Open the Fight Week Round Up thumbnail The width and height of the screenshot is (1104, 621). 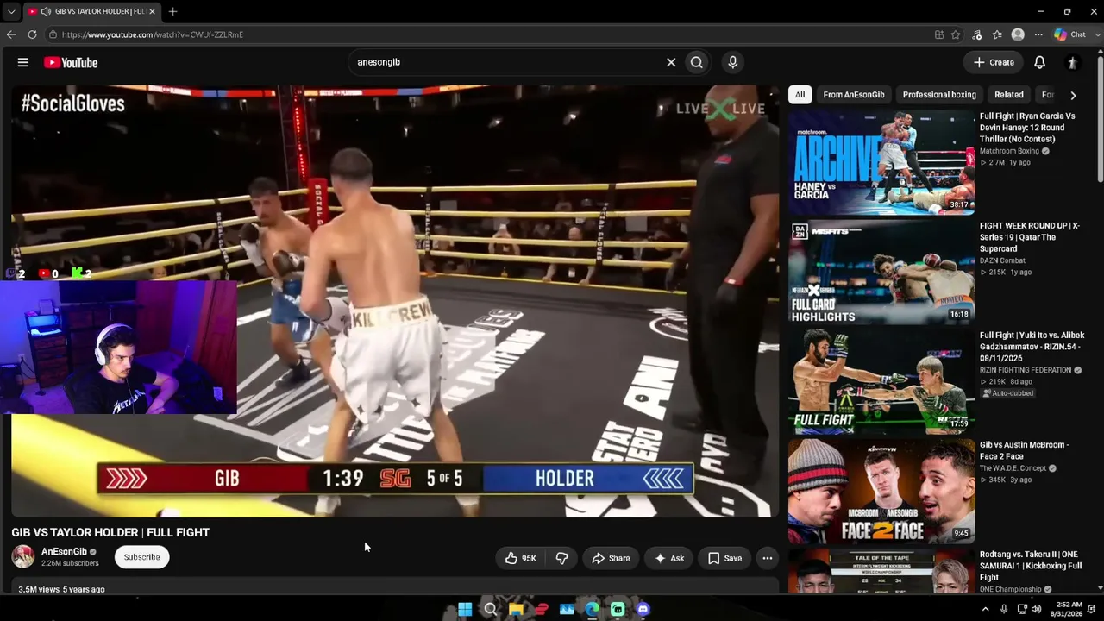point(881,272)
